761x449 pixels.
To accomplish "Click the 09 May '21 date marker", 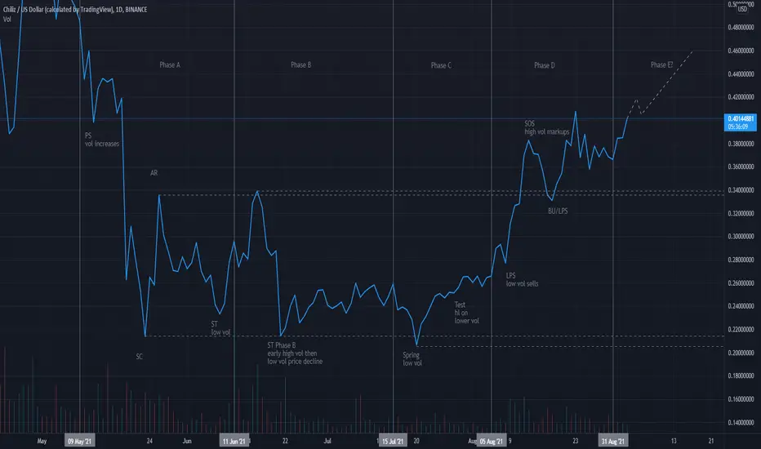I will [x=79, y=441].
